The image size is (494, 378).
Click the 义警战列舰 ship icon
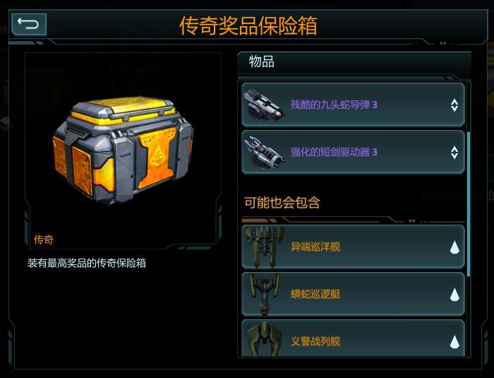264,339
